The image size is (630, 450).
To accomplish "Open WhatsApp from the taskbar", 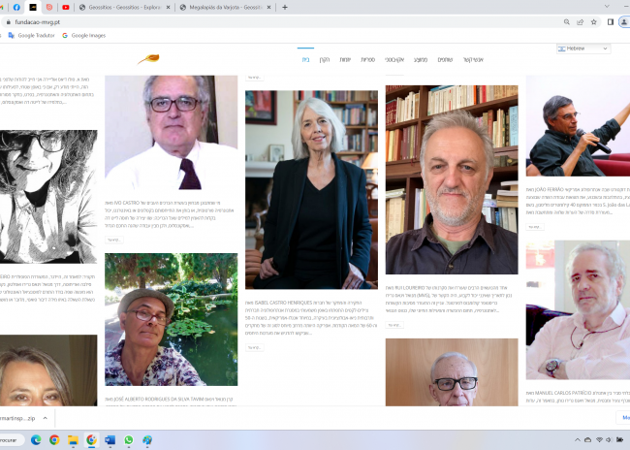I will click(x=129, y=440).
